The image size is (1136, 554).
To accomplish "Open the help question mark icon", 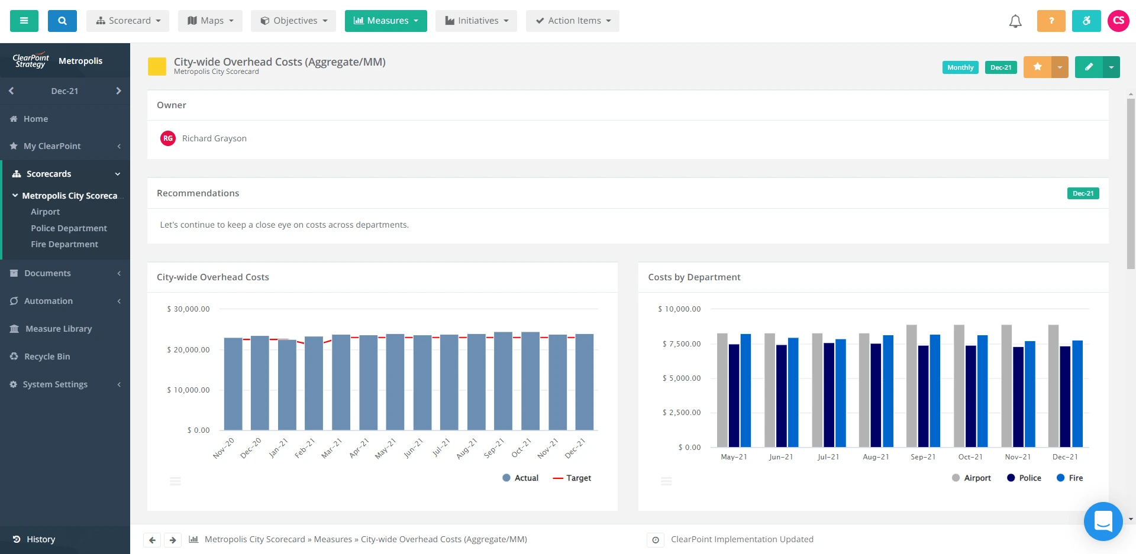I will pyautogui.click(x=1051, y=21).
